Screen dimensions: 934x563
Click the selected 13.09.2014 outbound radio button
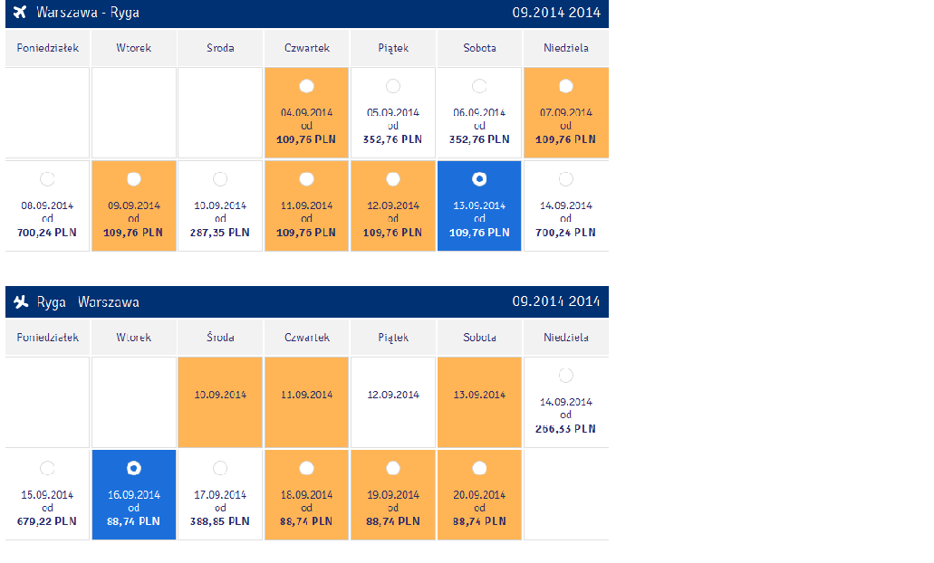(x=479, y=179)
